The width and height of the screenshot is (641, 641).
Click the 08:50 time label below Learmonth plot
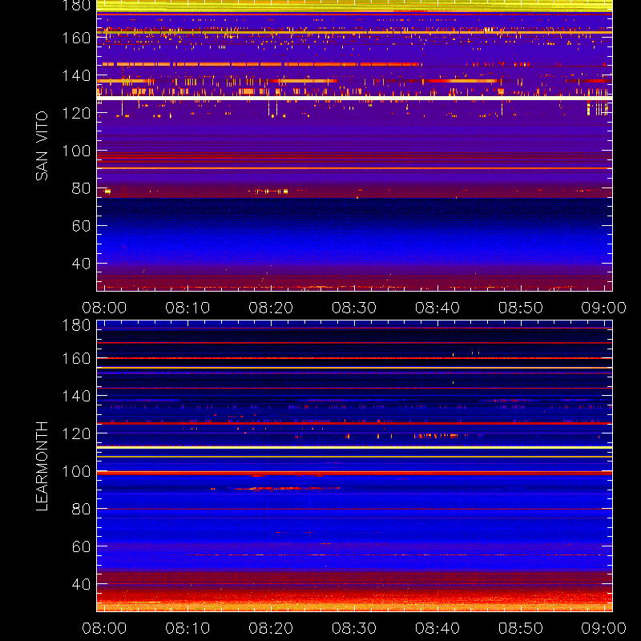tap(521, 628)
